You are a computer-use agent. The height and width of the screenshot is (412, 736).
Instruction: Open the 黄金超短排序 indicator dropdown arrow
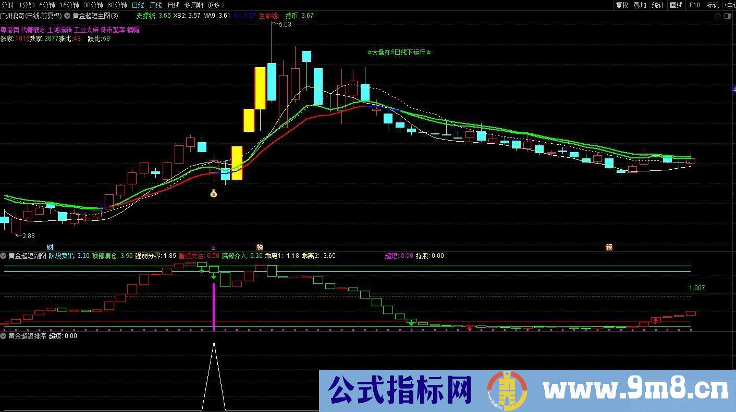pos(4,336)
